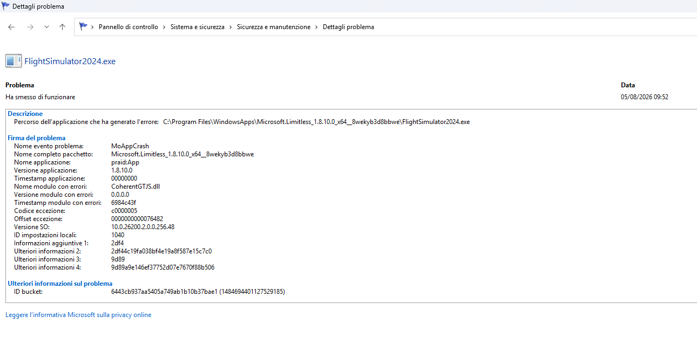Click the FlightSimulator2024.exe application icon

coord(13,61)
